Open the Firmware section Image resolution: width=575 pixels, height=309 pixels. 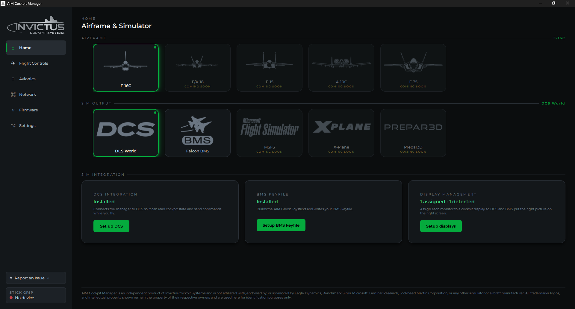coord(36,110)
